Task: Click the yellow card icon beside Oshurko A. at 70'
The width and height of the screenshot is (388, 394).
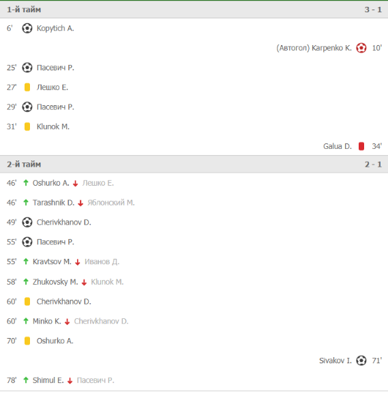Action: click(27, 341)
